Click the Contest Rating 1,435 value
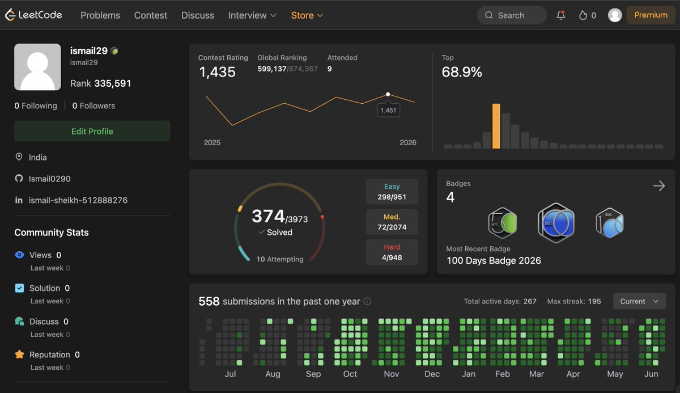680x393 pixels. [217, 72]
